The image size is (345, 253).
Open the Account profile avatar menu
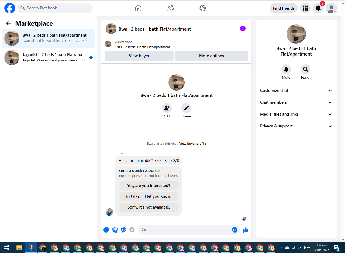tap(331, 8)
